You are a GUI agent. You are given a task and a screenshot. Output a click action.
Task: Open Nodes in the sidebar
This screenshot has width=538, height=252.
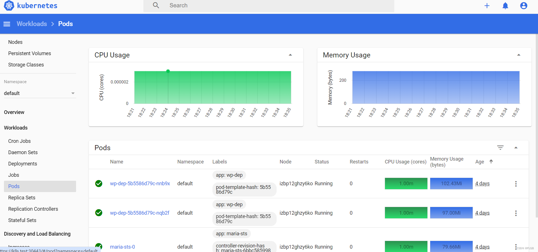15,42
